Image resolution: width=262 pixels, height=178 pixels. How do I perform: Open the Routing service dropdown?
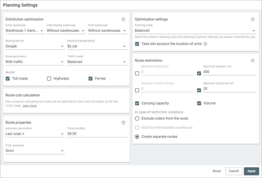[x=35, y=46]
